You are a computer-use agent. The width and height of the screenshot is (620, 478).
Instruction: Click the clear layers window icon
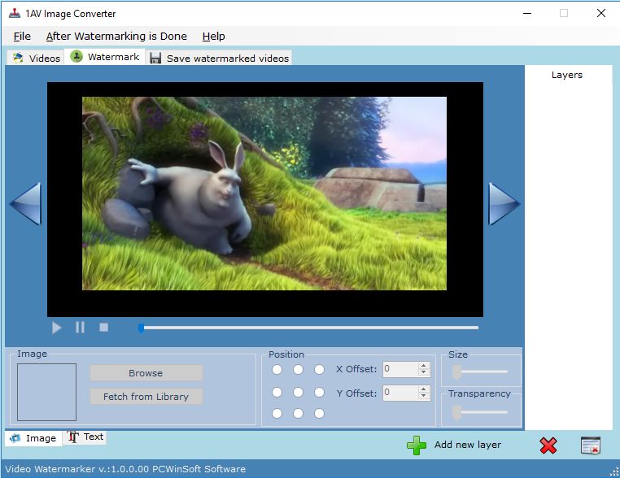point(591,445)
